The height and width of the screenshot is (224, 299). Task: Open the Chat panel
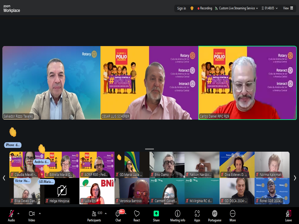click(x=118, y=214)
